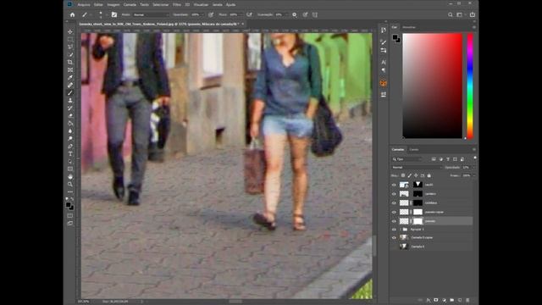The width and height of the screenshot is (542, 305).
Task: Select the Dodge tool
Action: point(70,138)
